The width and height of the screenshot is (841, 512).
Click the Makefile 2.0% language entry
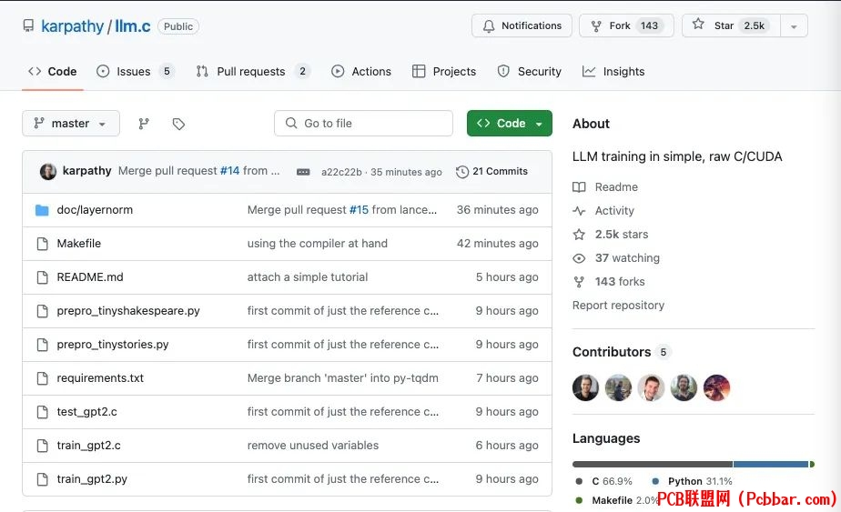[x=615, y=501]
